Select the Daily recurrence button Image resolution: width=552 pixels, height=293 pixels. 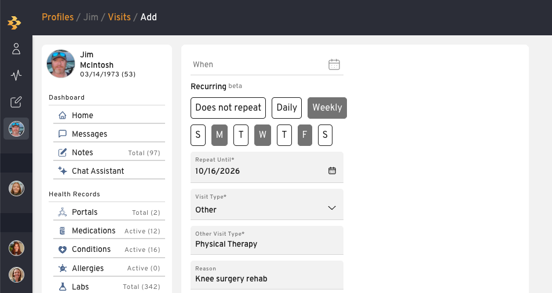(287, 108)
